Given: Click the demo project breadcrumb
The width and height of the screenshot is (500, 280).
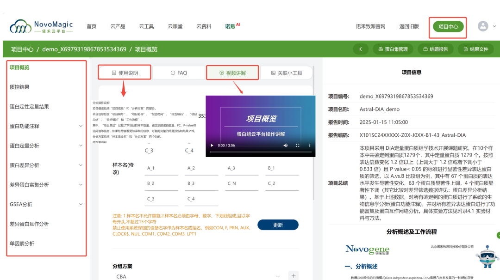Looking at the screenshot, I should coord(84,49).
